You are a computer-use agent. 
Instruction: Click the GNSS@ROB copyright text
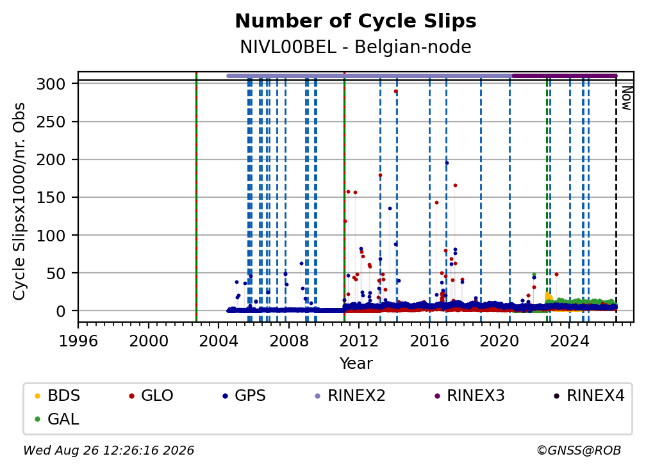(579, 450)
